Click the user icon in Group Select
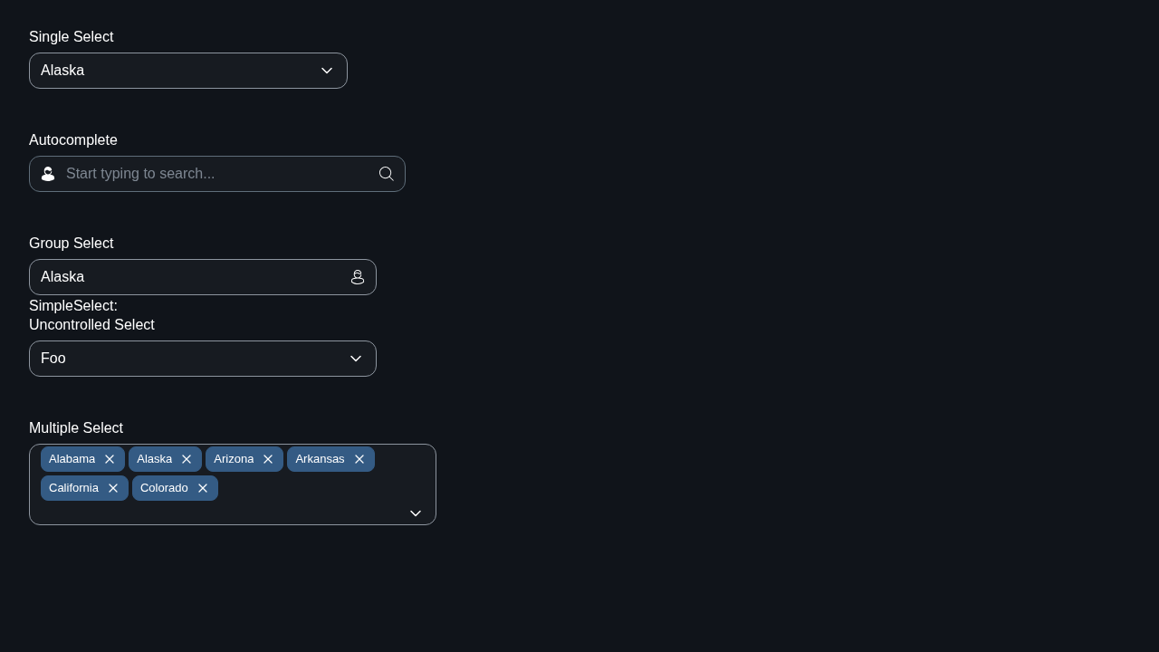 click(358, 277)
